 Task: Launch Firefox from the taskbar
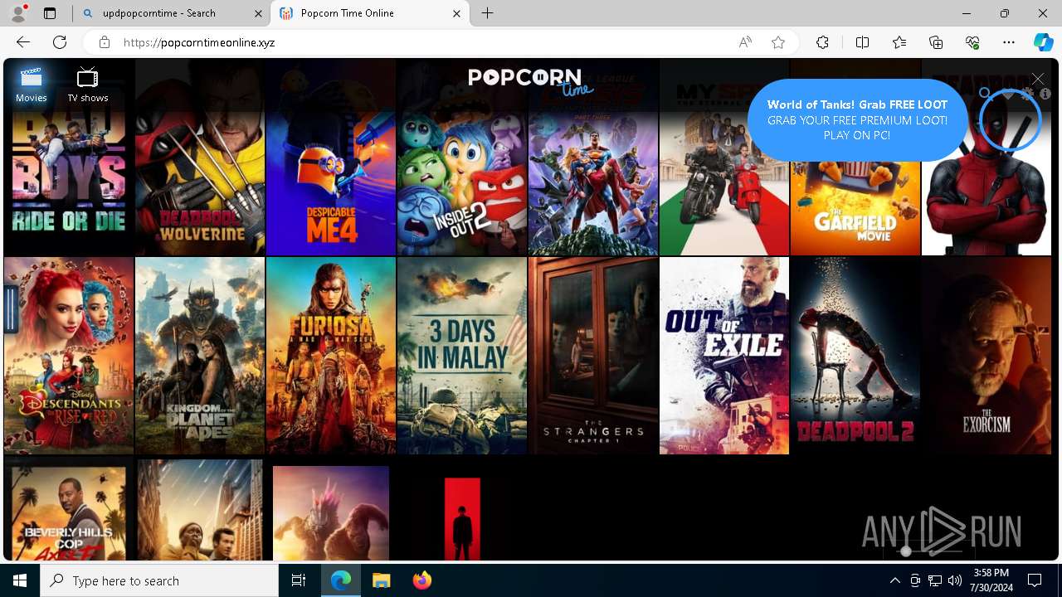coord(422,580)
